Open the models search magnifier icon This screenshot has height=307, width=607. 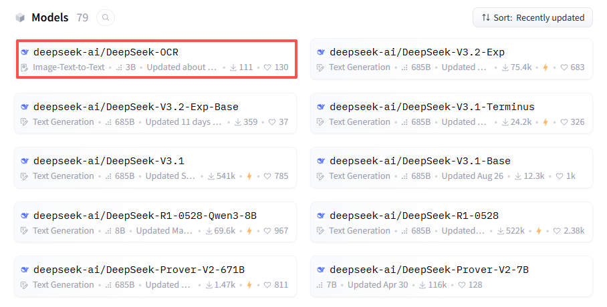106,18
